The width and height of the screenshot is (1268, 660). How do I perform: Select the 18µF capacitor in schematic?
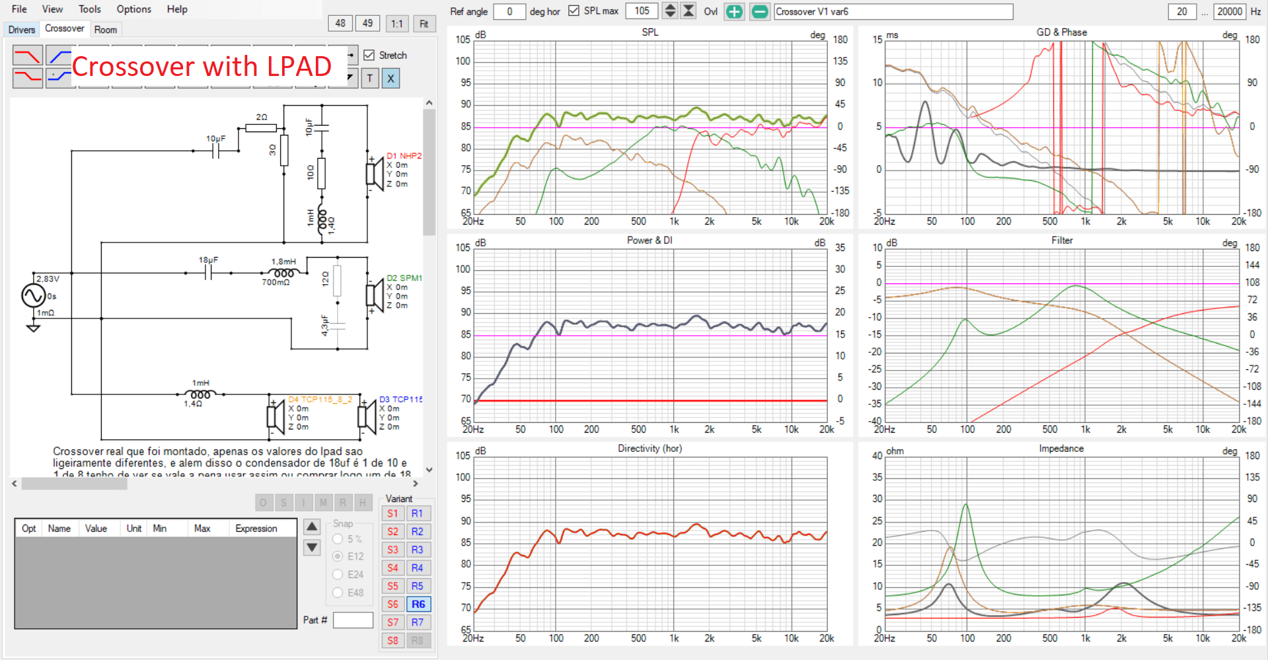tap(208, 272)
